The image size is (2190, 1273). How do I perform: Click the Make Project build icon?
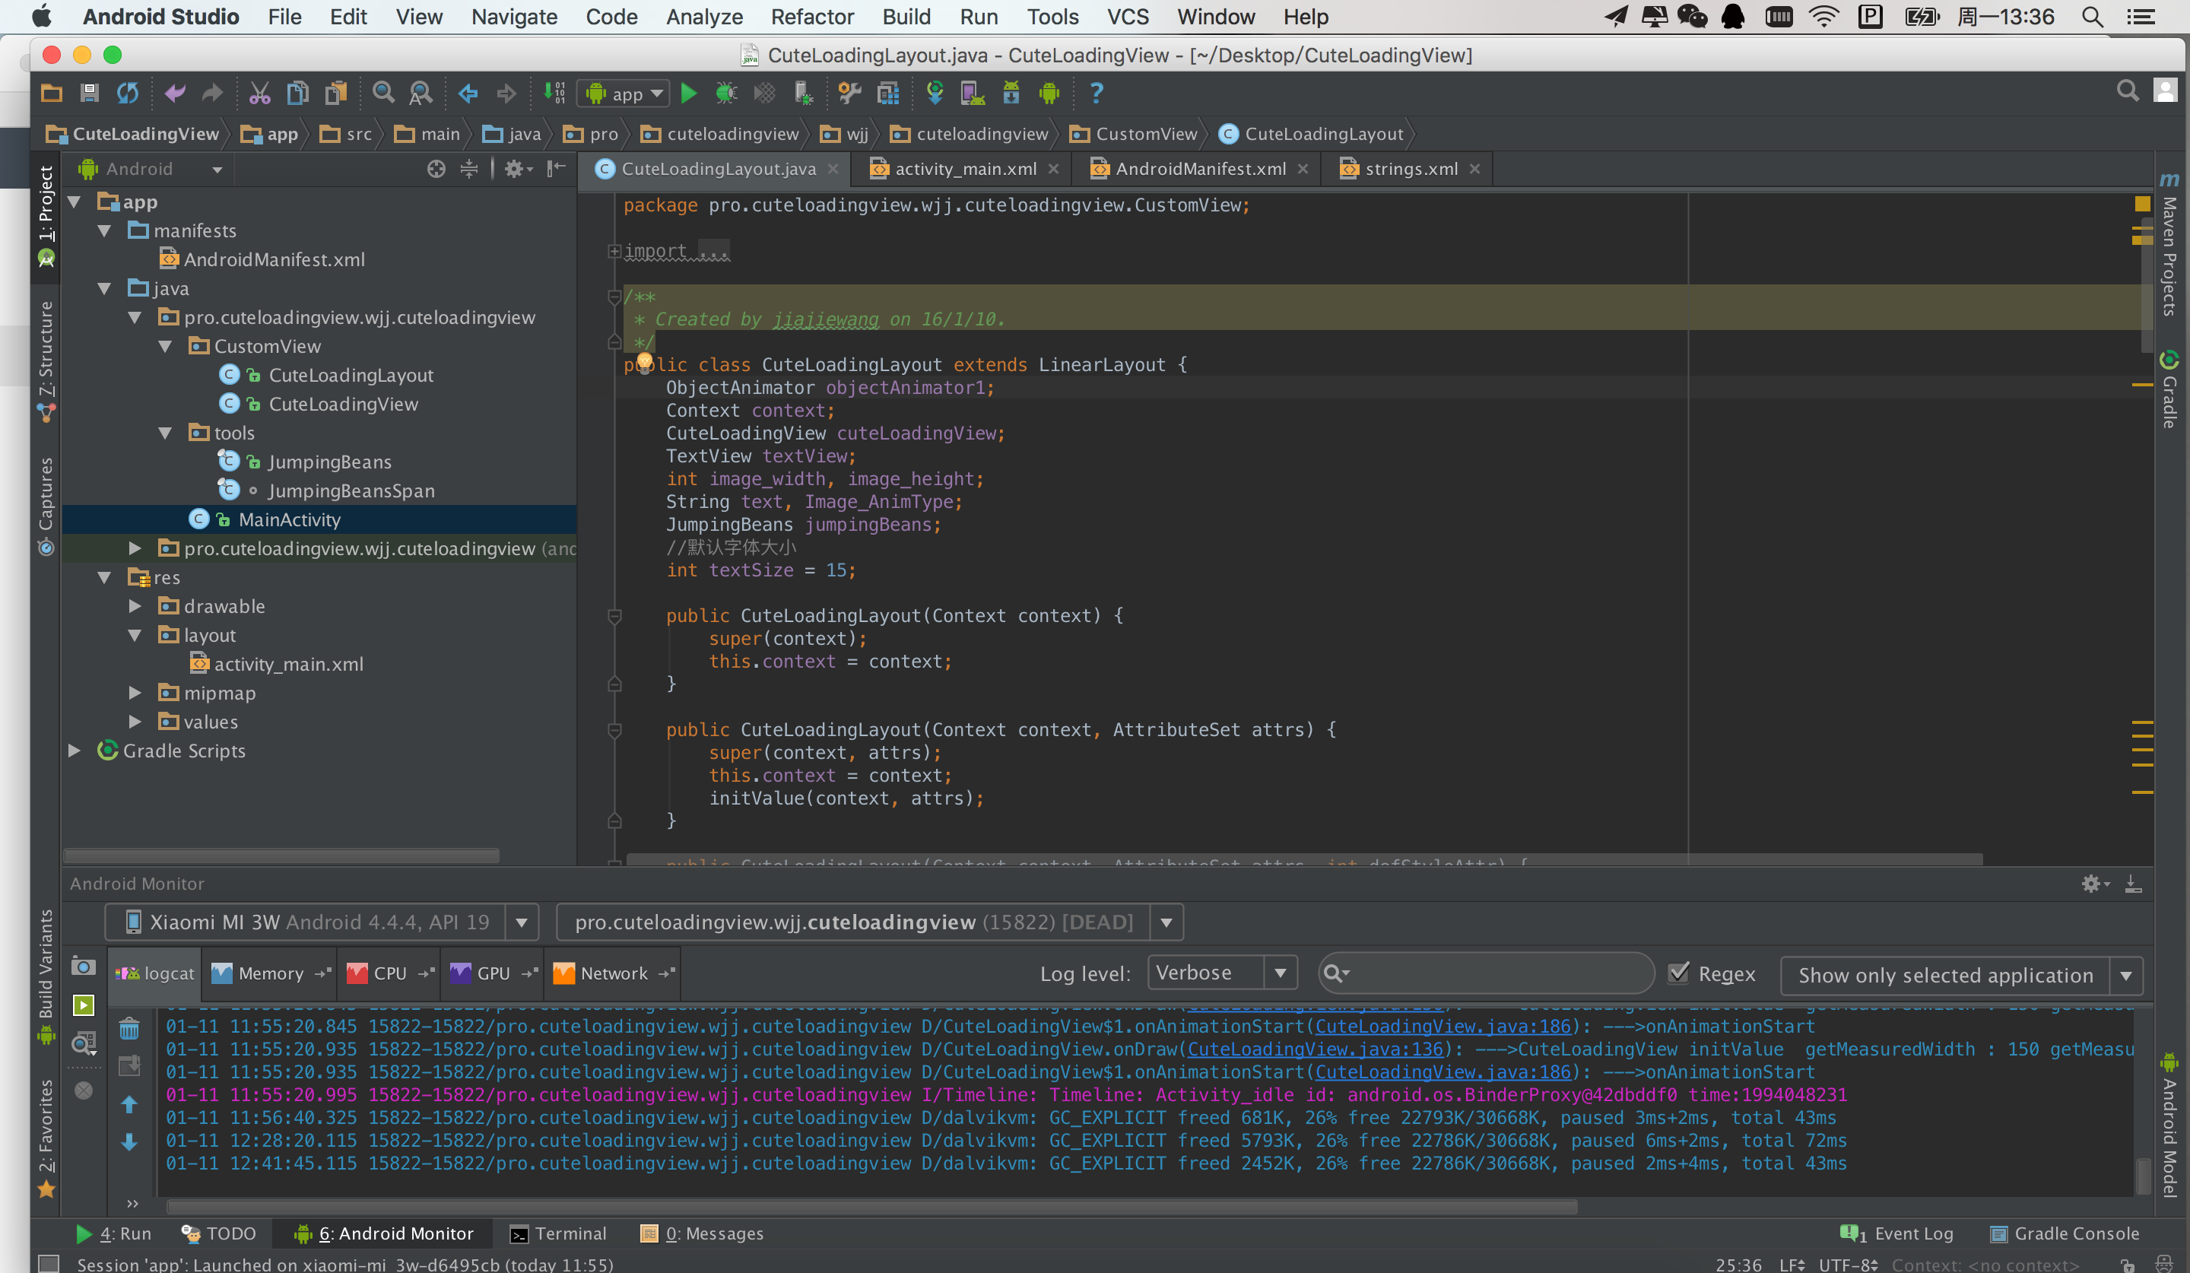554,93
